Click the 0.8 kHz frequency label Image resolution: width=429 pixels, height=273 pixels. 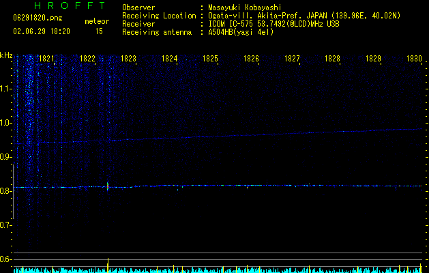6,191
